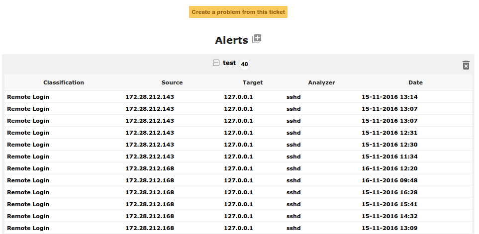Click Remote Login in the 12:30 row
The width and height of the screenshot is (479, 234).
28,145
